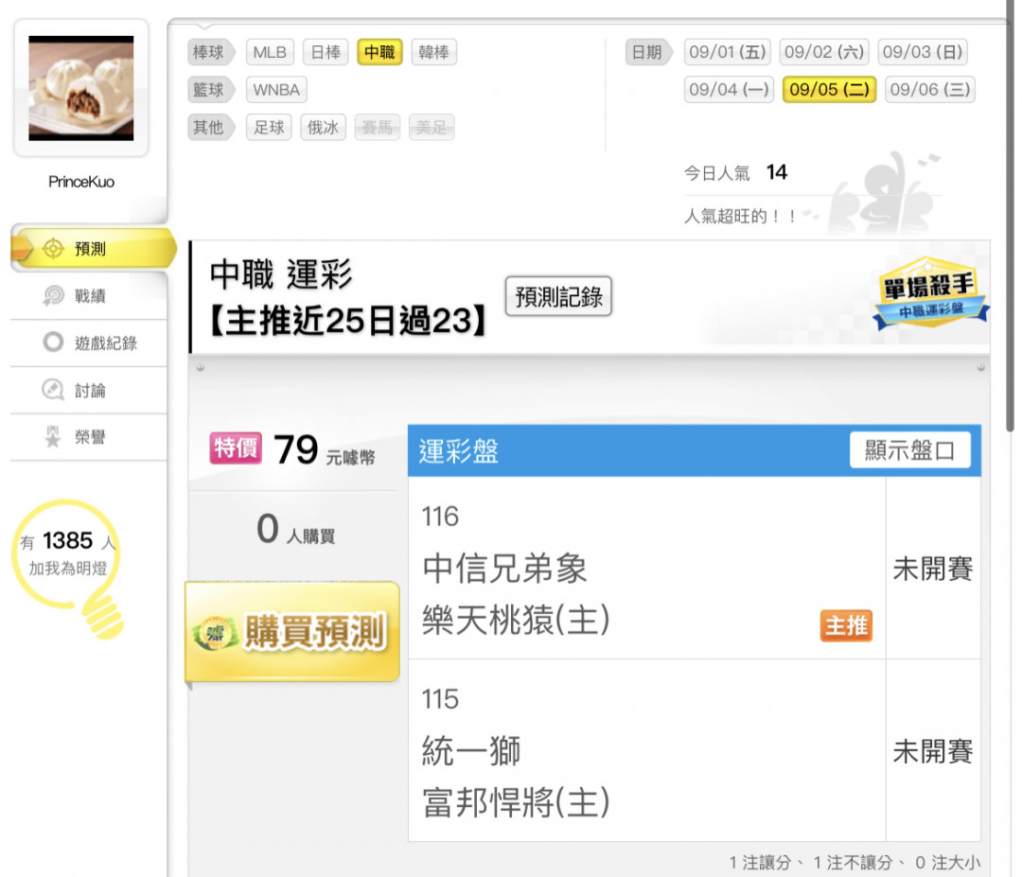Click the 主推 orange tag

tap(845, 625)
